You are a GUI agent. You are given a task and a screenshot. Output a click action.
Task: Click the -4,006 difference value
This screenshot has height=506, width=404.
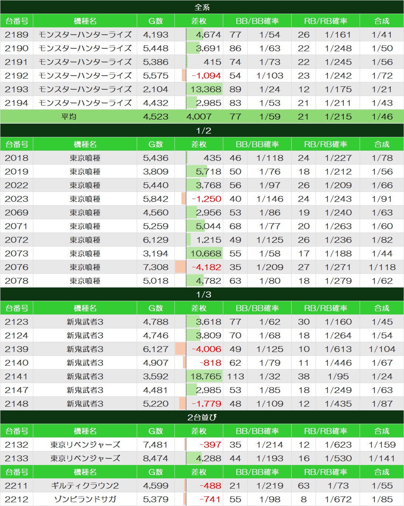[206, 349]
